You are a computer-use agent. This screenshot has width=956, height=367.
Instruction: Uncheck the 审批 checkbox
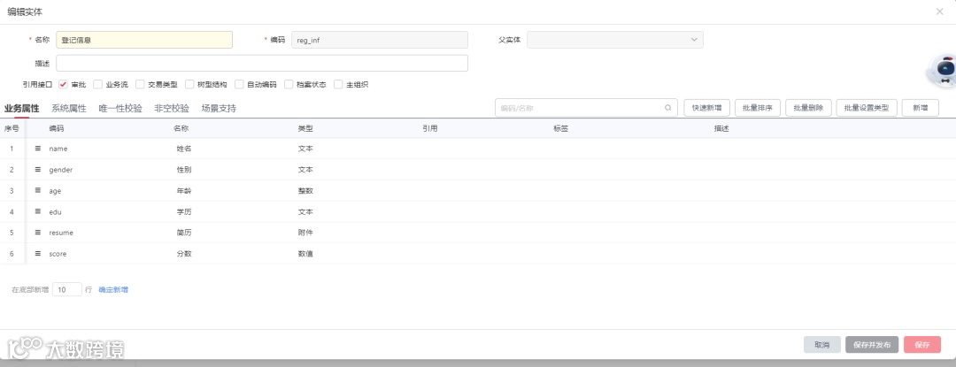pyautogui.click(x=63, y=85)
